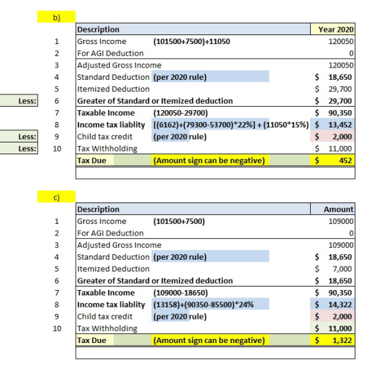Click 'Standard Deduction' label in table b
The image size is (385, 374).
click(113, 77)
